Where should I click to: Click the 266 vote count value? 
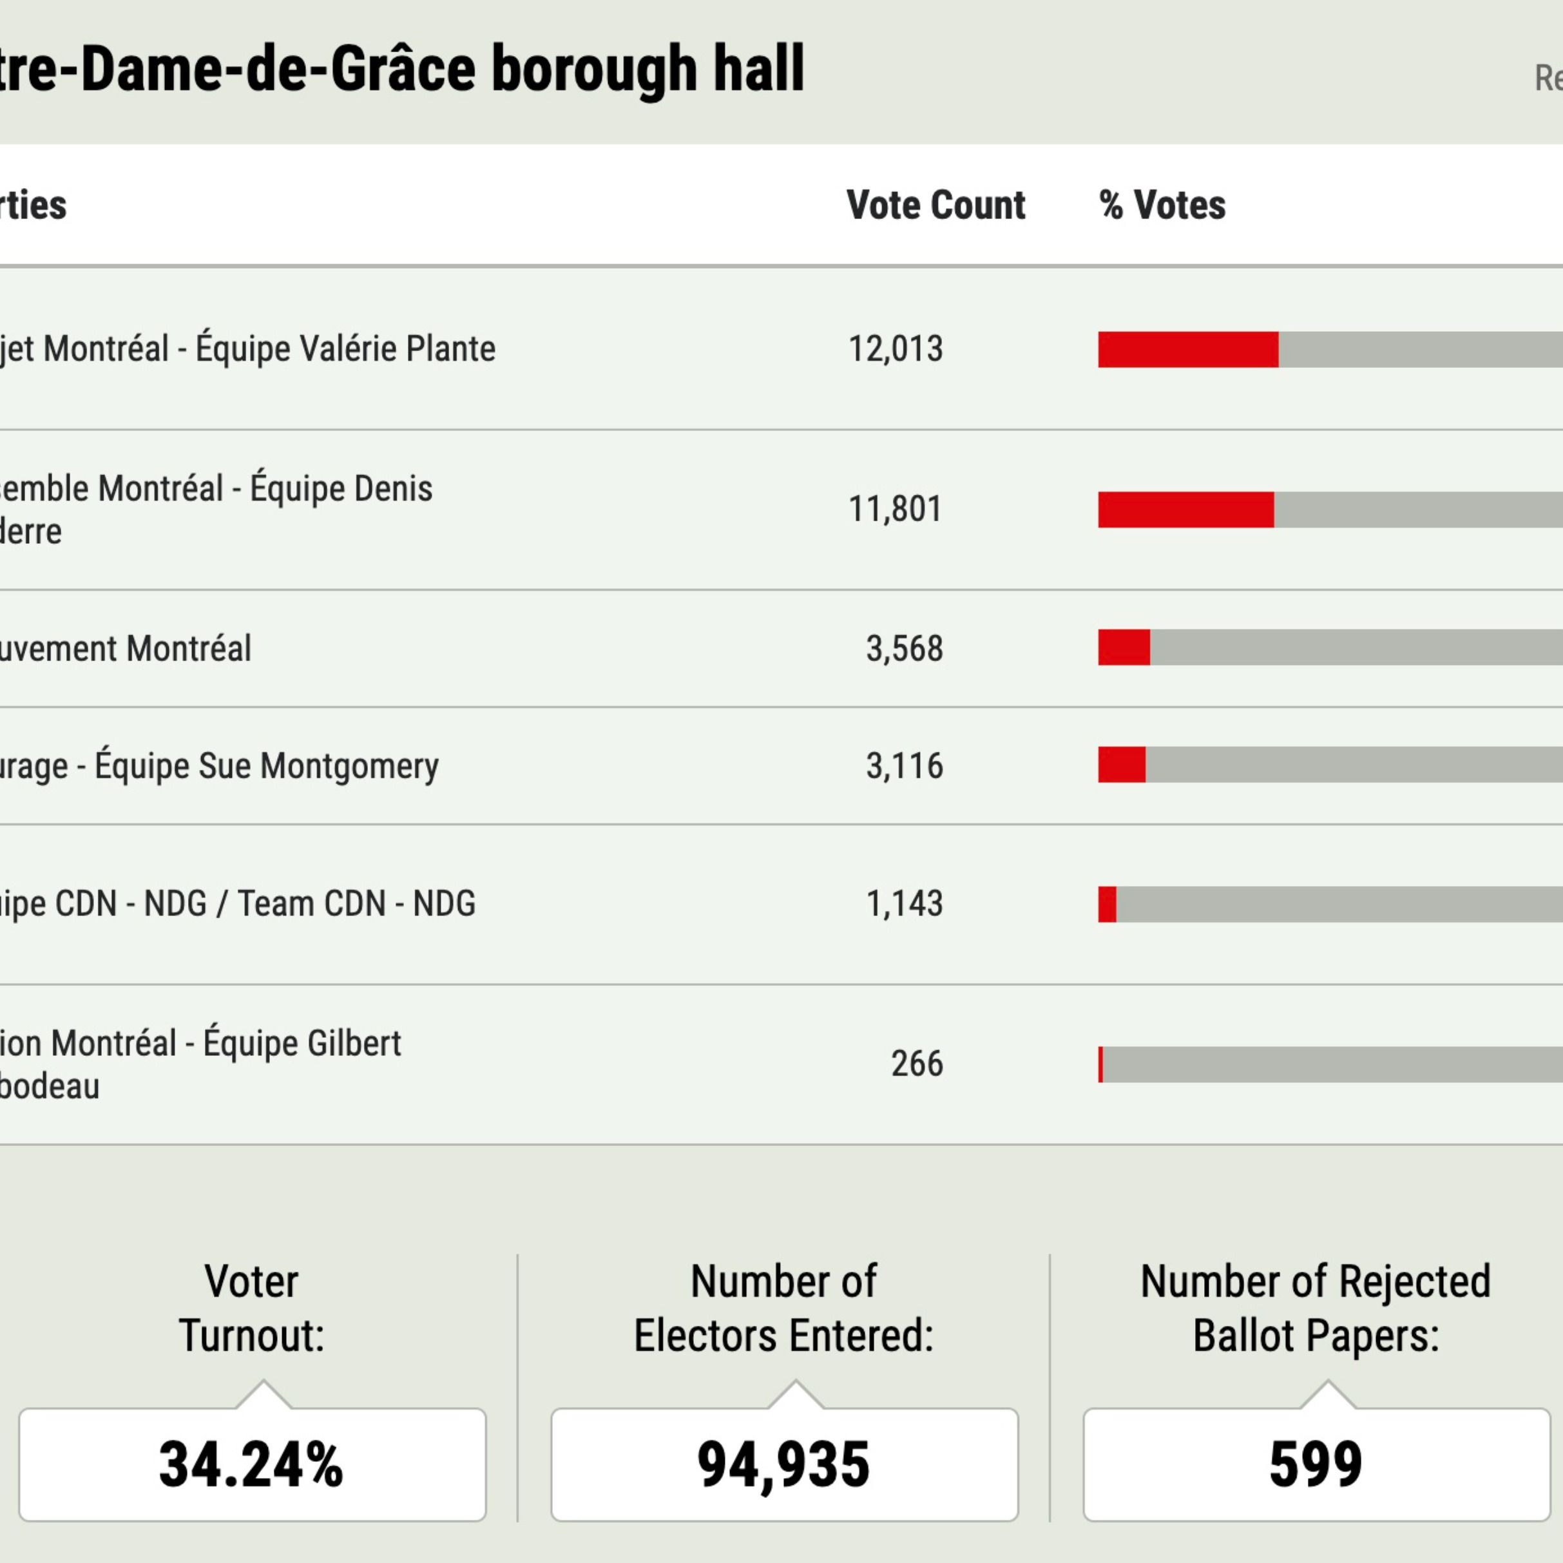pos(917,1064)
